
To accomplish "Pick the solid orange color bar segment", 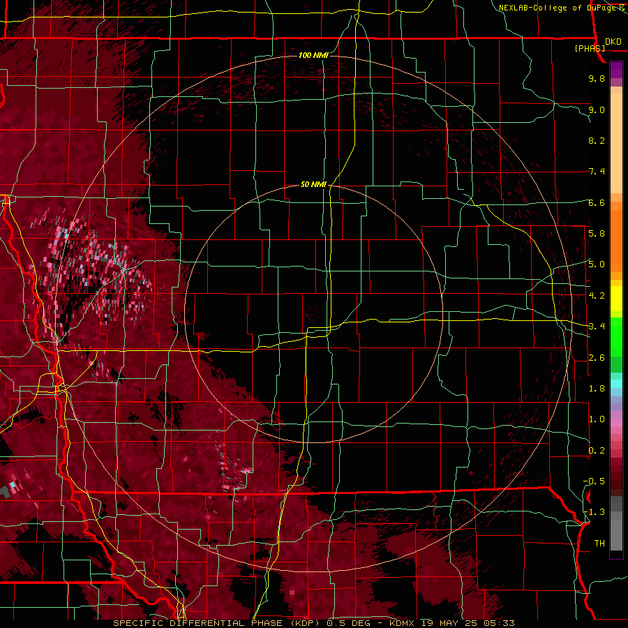I will (616, 240).
